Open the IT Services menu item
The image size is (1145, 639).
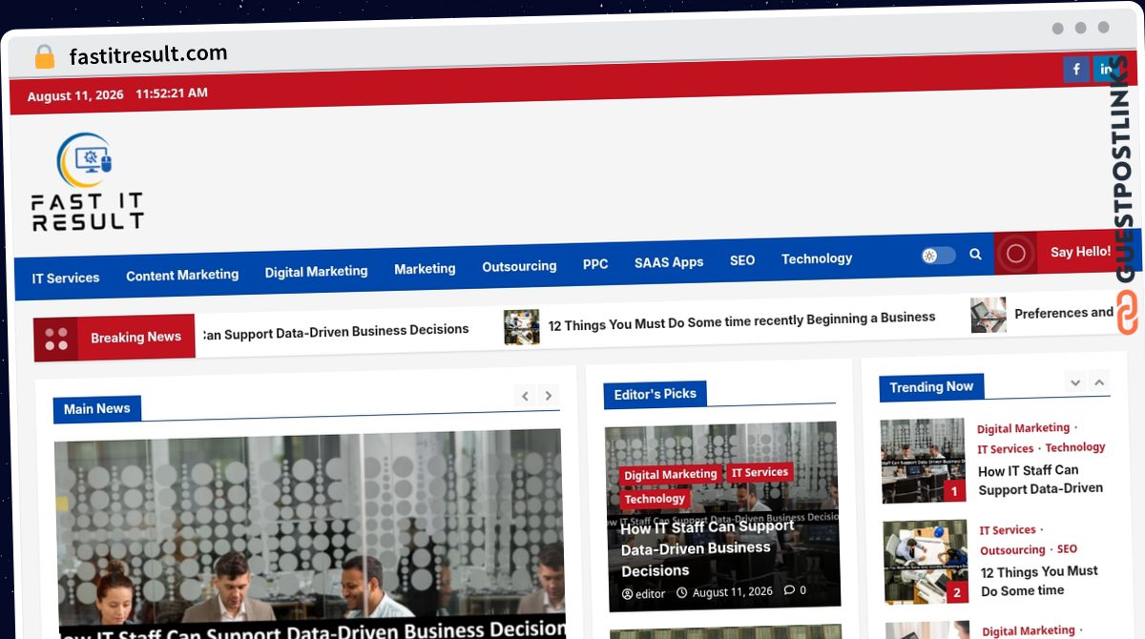click(x=66, y=278)
